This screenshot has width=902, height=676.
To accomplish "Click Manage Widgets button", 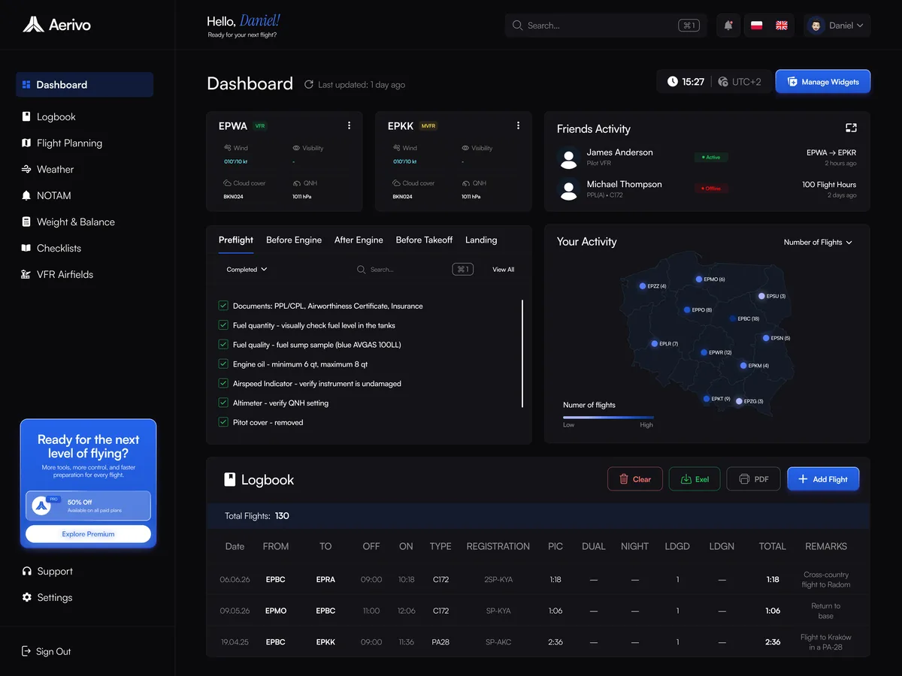I will (x=823, y=82).
